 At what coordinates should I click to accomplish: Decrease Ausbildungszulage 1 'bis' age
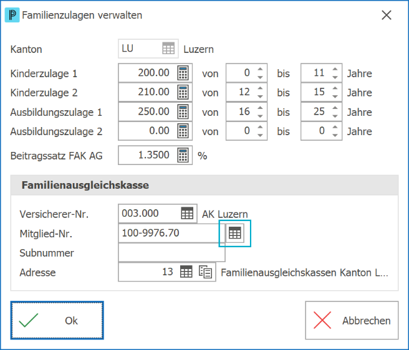coord(335,116)
